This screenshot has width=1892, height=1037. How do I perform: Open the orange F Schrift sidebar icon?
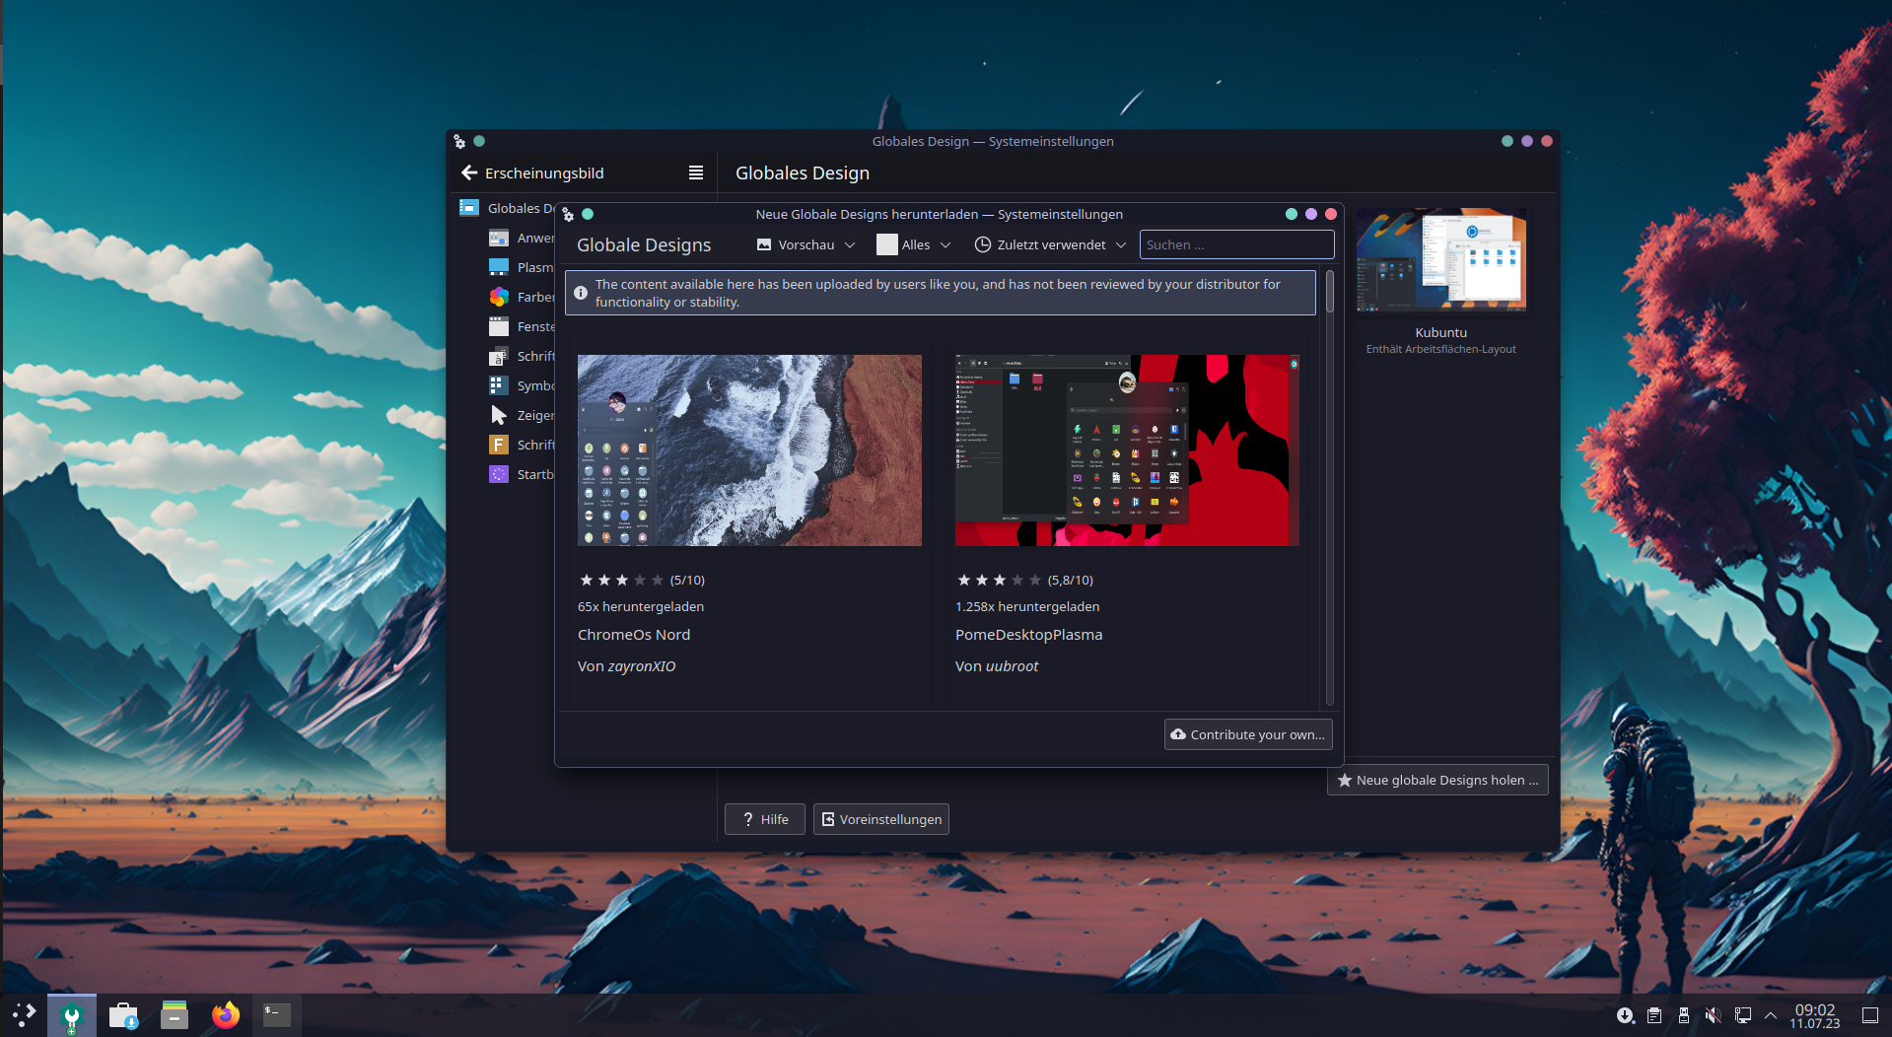(x=499, y=445)
